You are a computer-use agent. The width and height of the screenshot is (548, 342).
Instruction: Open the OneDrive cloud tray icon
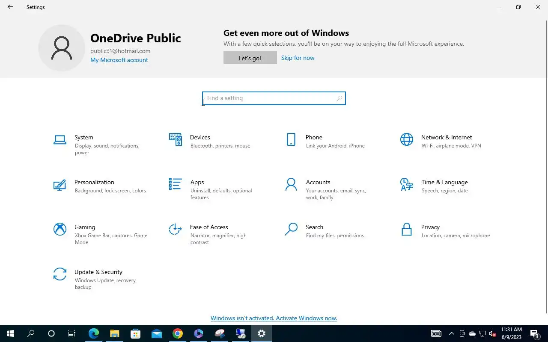472,333
